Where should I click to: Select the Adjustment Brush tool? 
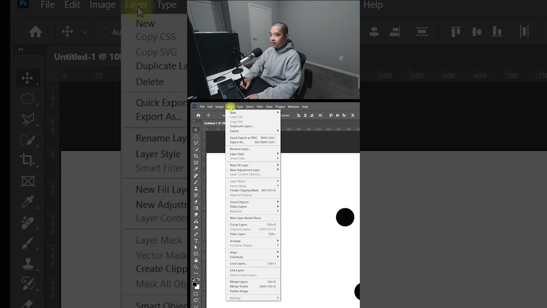[x=196, y=221]
